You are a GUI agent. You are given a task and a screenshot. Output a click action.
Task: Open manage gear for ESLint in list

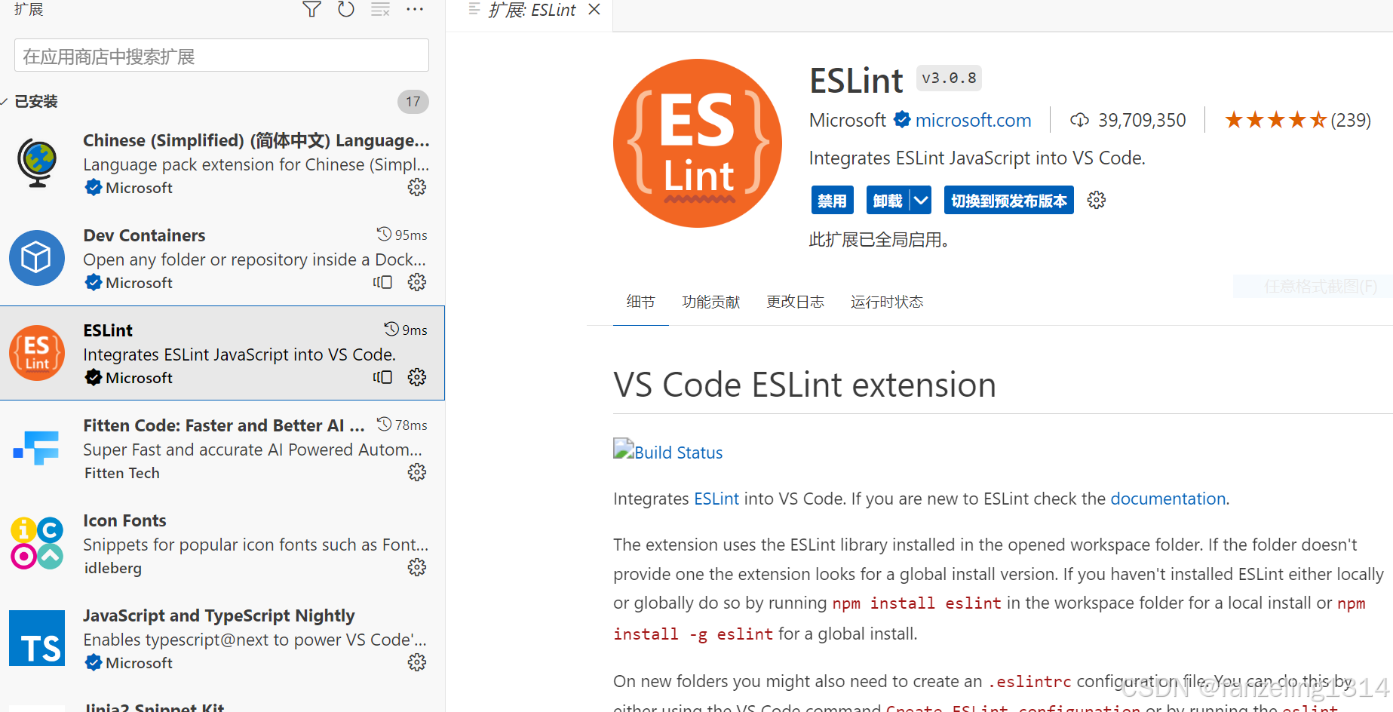(417, 377)
